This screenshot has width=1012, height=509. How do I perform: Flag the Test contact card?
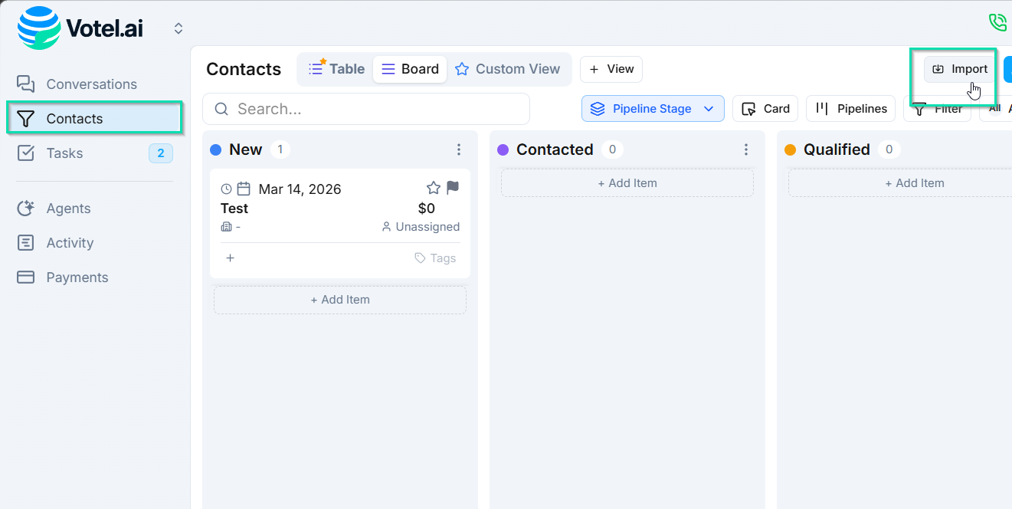click(452, 186)
